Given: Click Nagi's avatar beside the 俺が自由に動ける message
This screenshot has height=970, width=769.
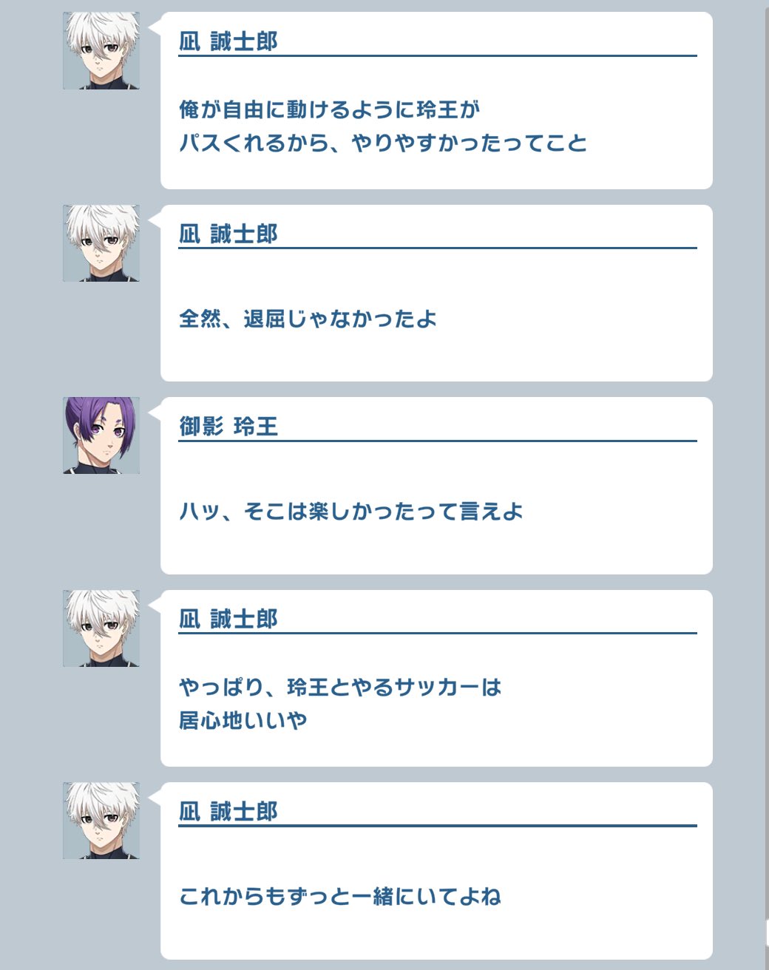Looking at the screenshot, I should (101, 51).
